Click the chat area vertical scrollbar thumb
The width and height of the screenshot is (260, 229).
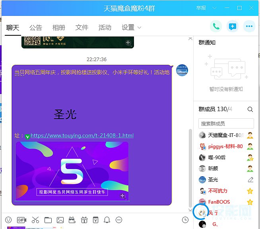(x=190, y=168)
